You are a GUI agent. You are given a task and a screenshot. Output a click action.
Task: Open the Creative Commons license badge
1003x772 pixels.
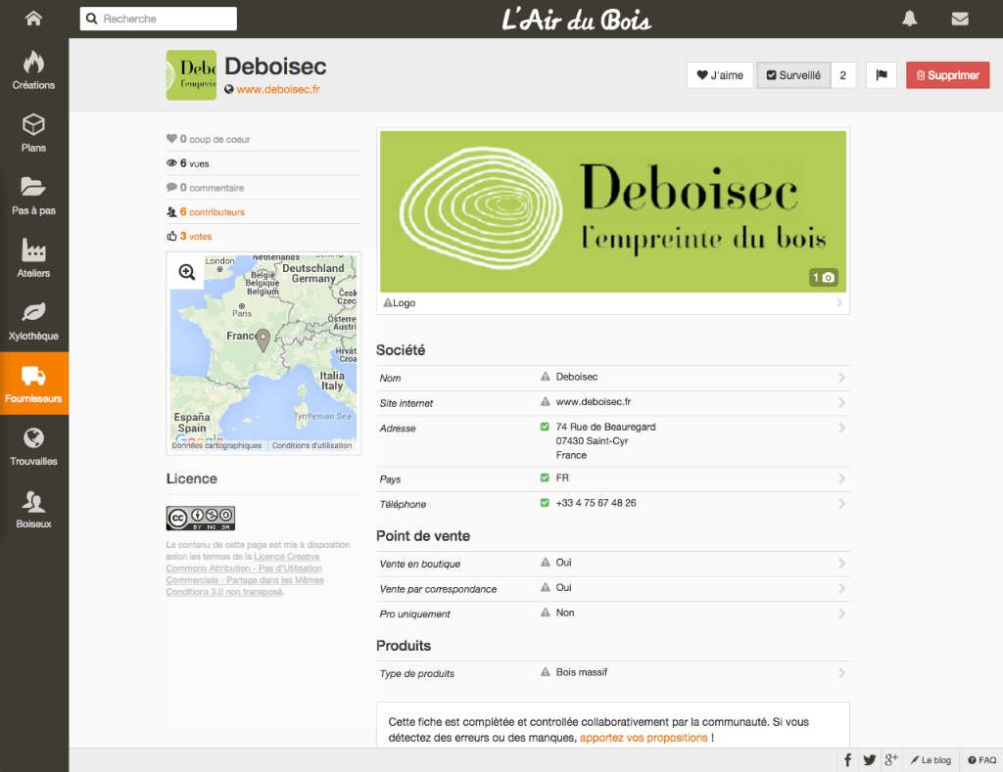tap(200, 519)
